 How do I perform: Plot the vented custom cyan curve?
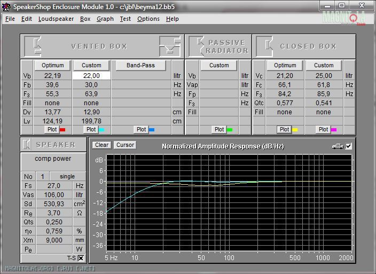(91, 129)
